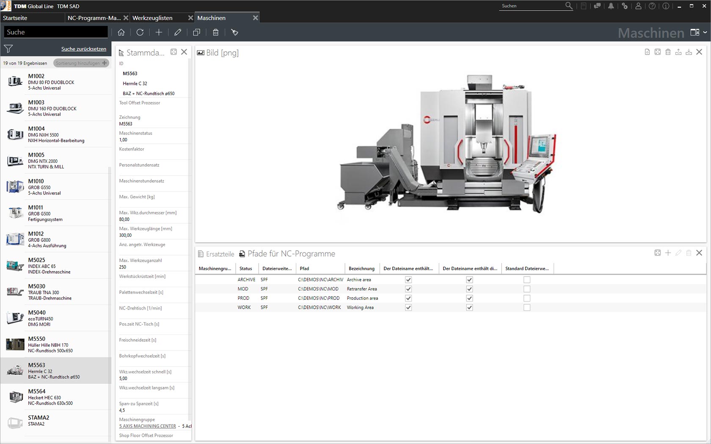711x444 pixels.
Task: Enable Standard Dateierweiterung checkbox in ARCHIVE row
Action: (527, 280)
